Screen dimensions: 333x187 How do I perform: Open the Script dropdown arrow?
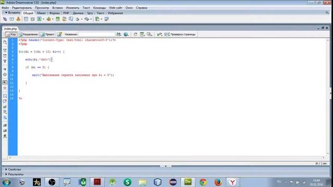coord(91,19)
